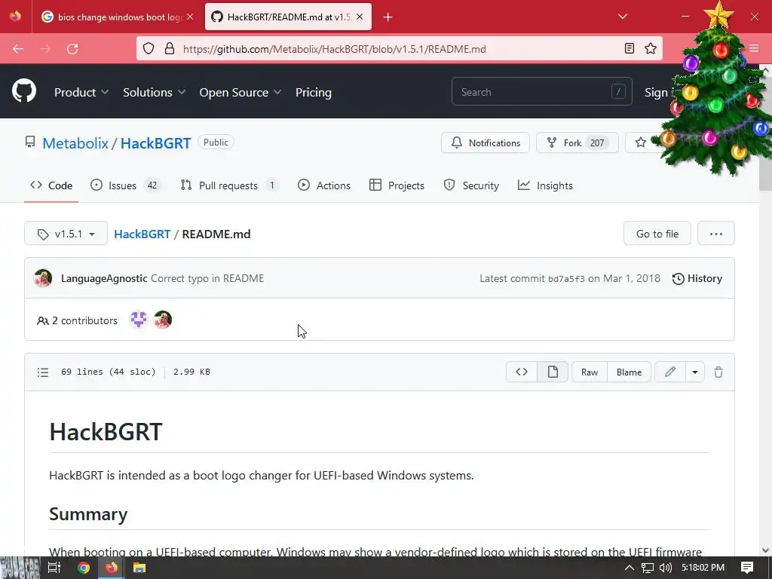Screen dimensions: 772x579
Task: Click LanguageAgnostic avatar in commit row
Action: (x=43, y=278)
